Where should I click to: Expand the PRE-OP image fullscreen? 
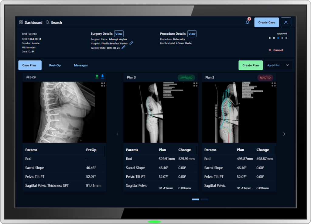103,84
